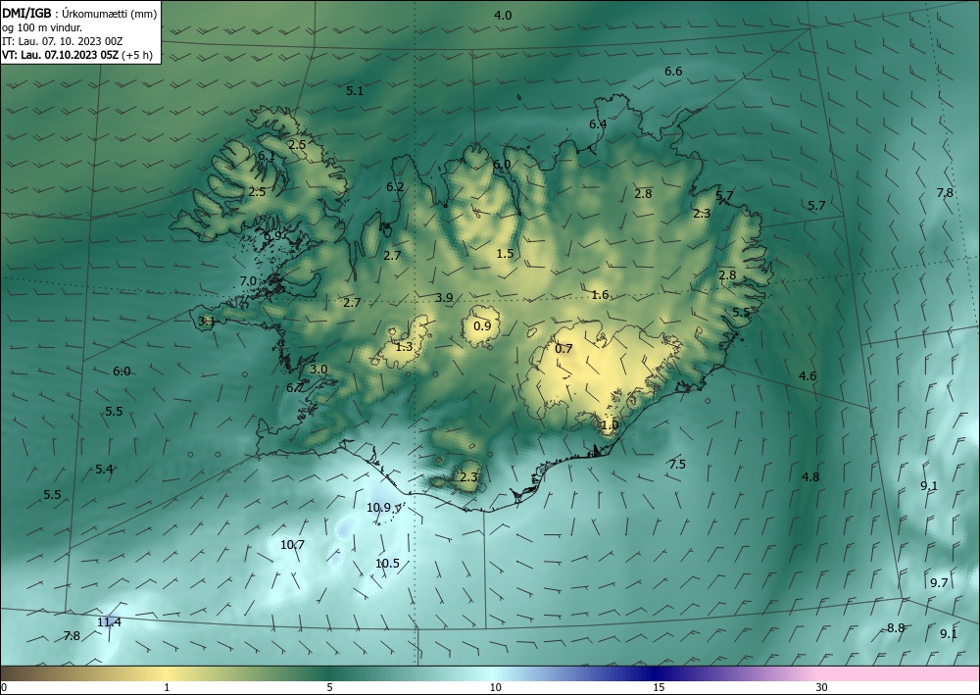Select the 'VT: Lau. 07.10.2023 05Z (+5 h)' line
This screenshot has height=695, width=980.
click(x=76, y=55)
